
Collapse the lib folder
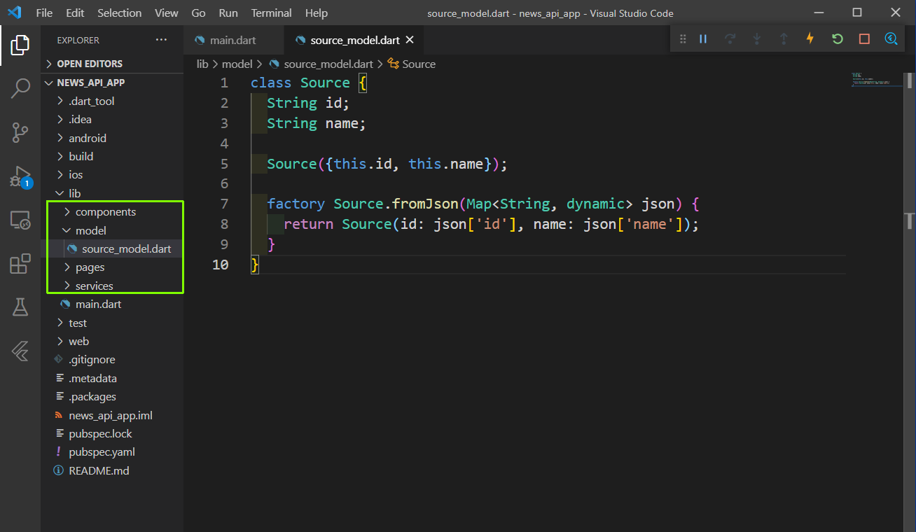click(112, 193)
